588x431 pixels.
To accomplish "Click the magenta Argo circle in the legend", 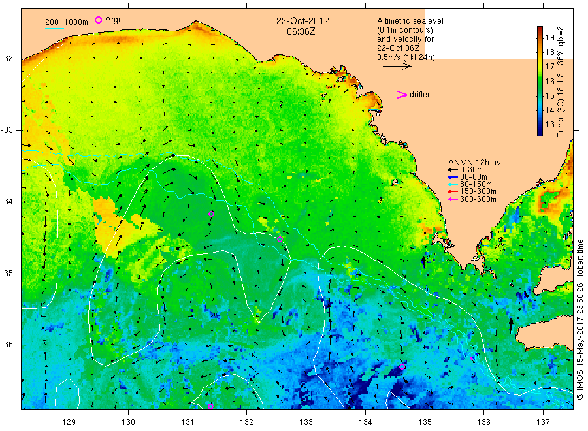I will pyautogui.click(x=98, y=20).
